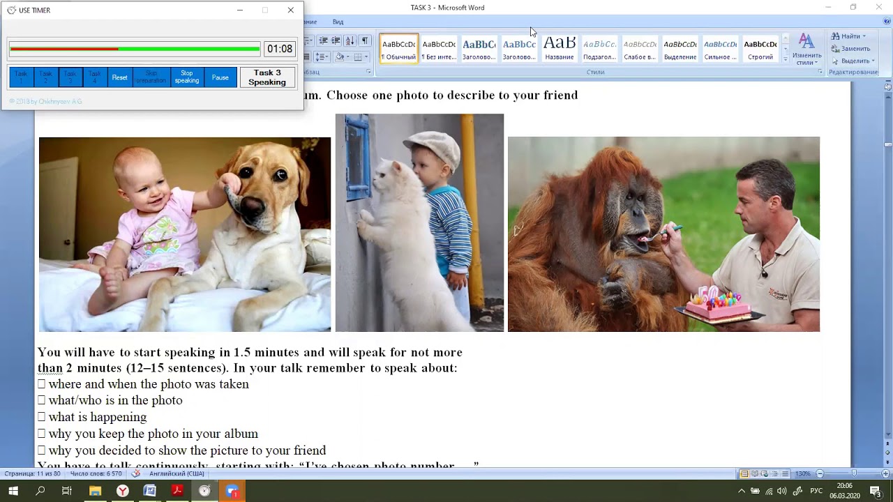Viewport: 893px width, 502px height.
Task: Click the 'what/who is in the photo' checkbox
Action: pos(41,401)
